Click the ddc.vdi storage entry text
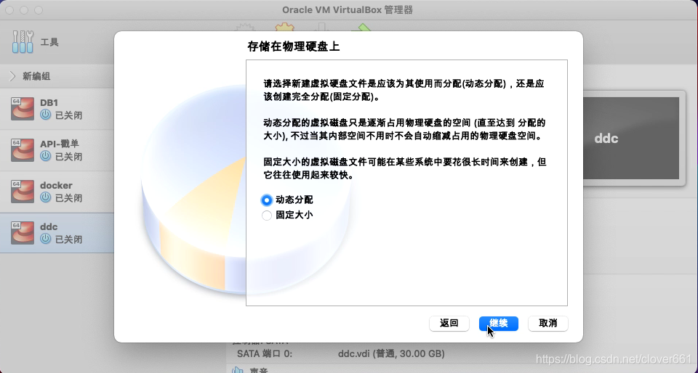This screenshot has height=373, width=698. [391, 354]
